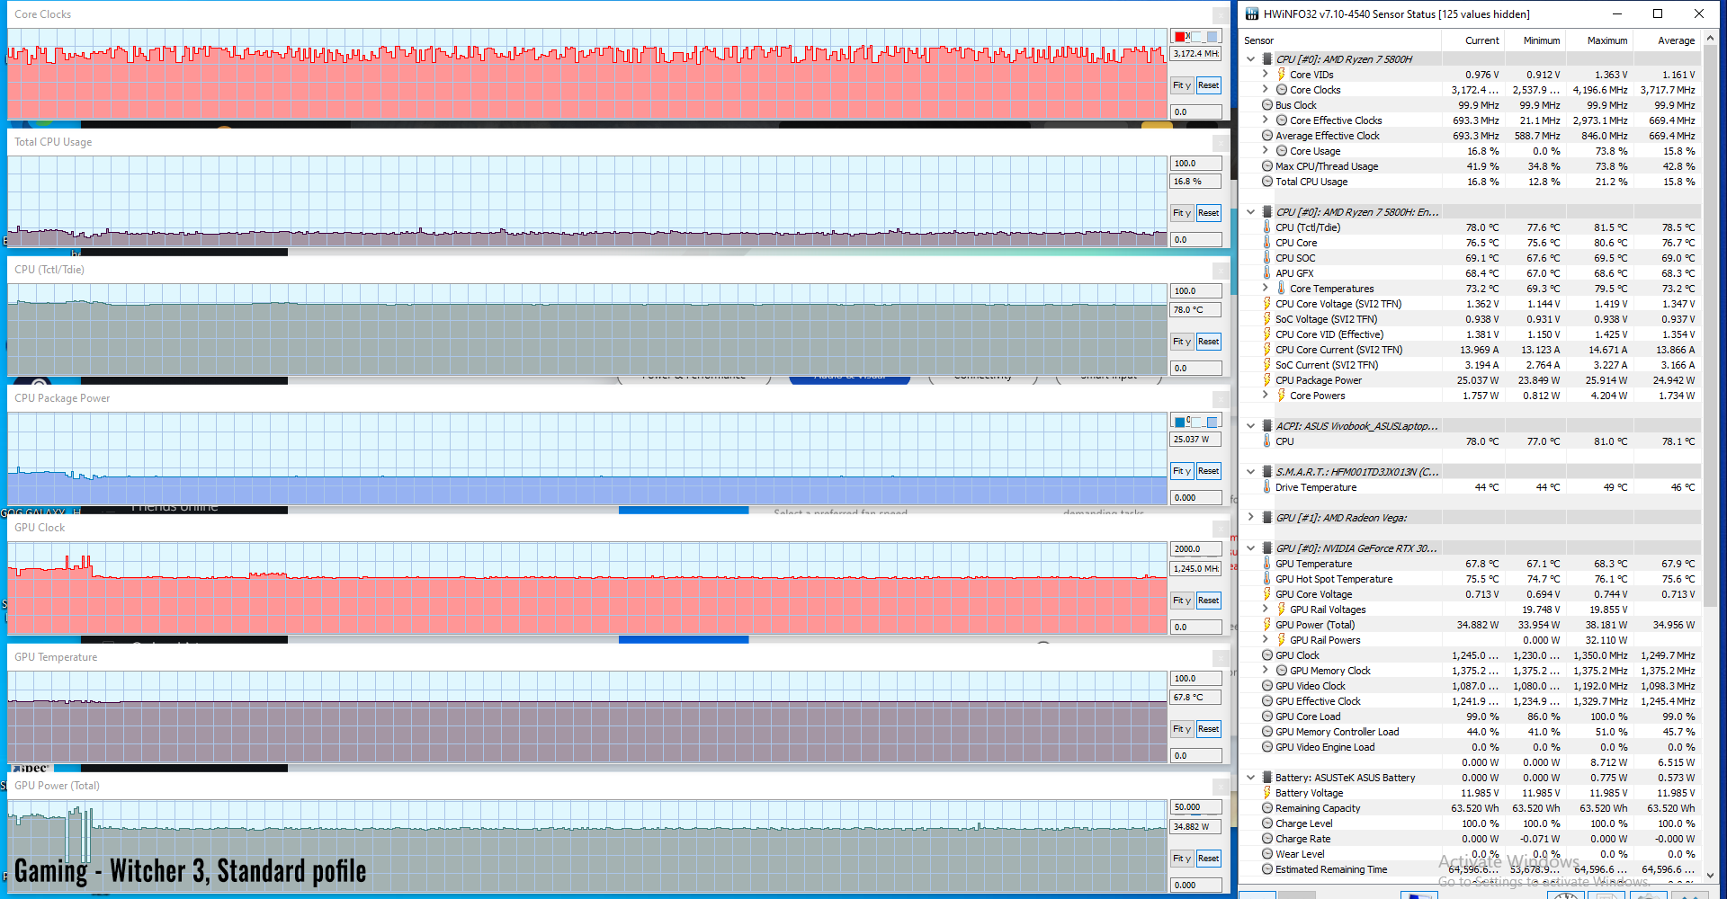1727x899 pixels.
Task: Click the Maximum column header
Action: [1606, 40]
